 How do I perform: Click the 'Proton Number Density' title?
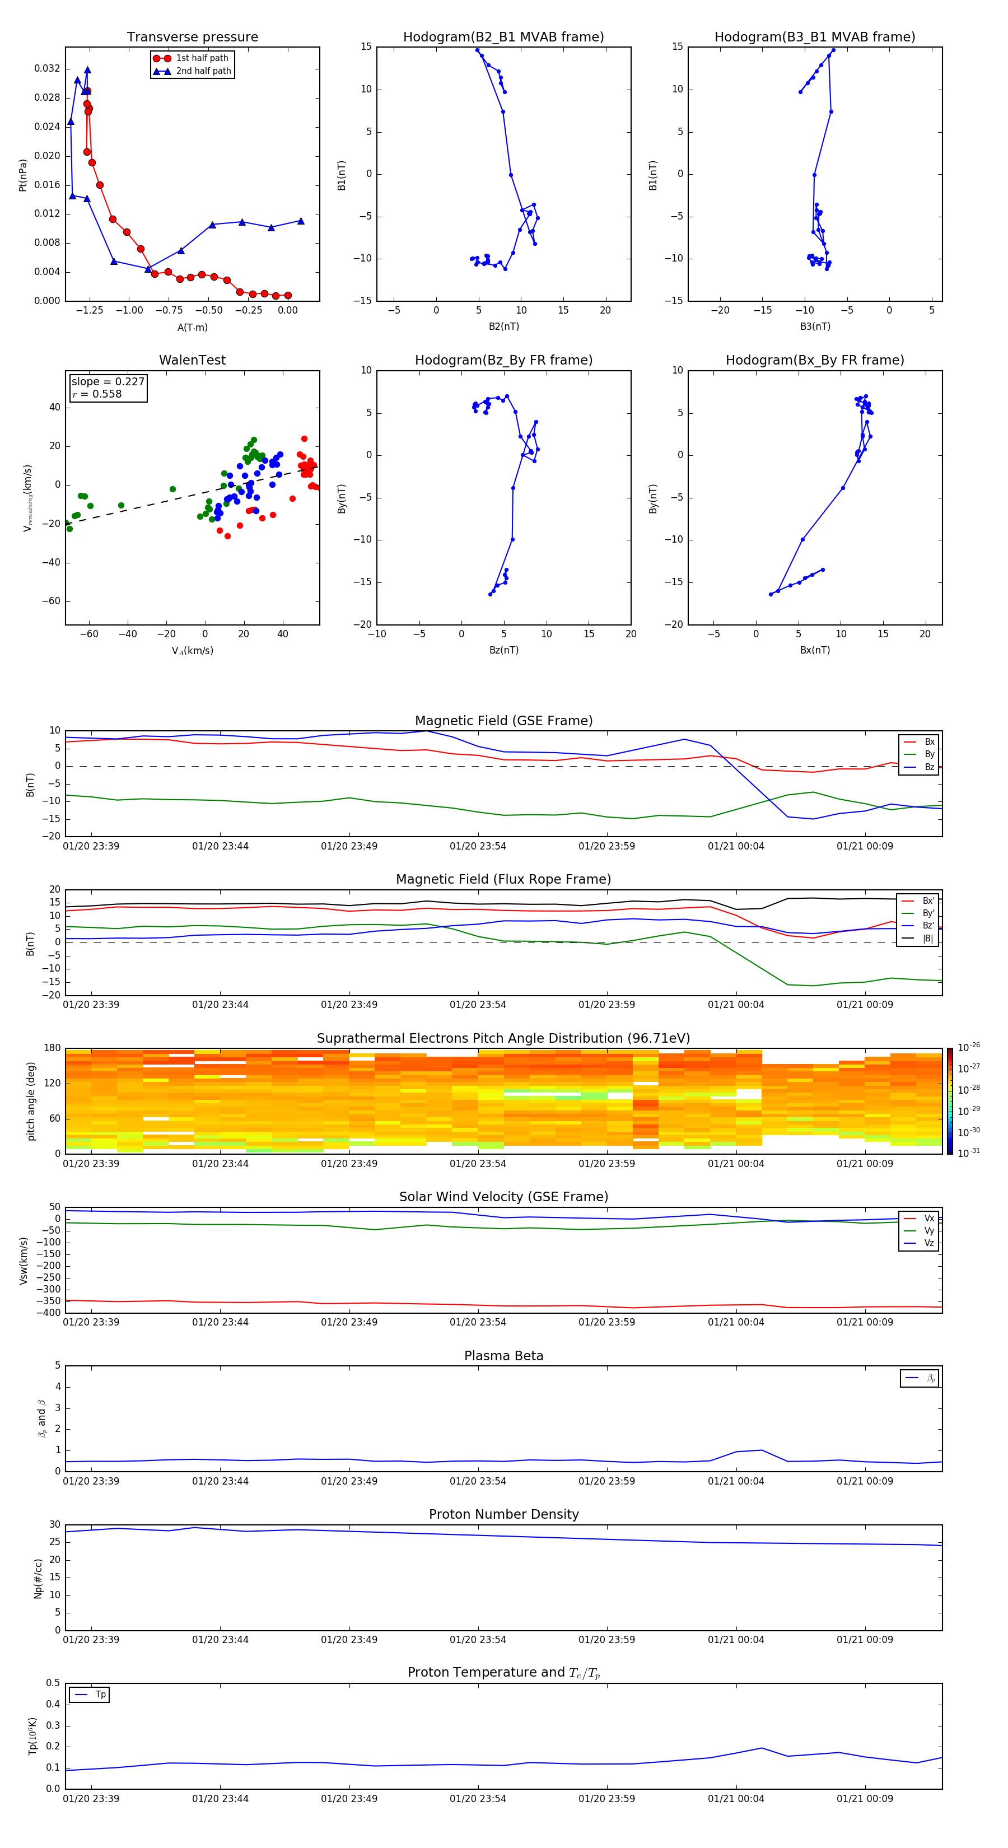(x=503, y=1514)
